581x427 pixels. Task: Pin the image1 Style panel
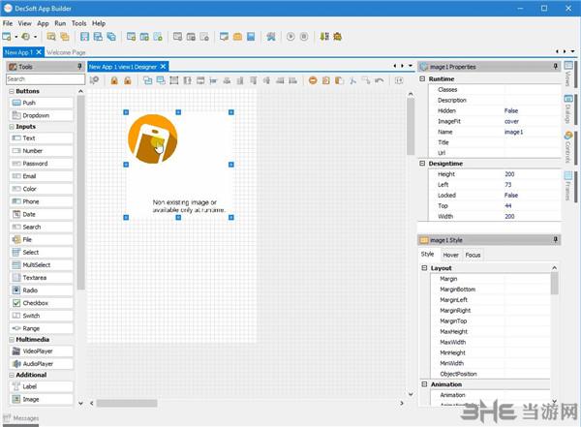click(x=555, y=240)
